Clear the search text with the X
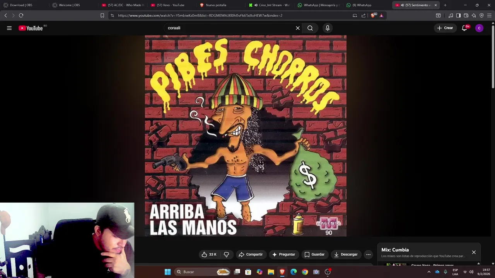 pyautogui.click(x=298, y=28)
